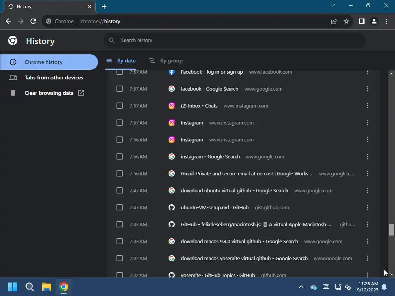Click the Chrome logo next to History title
The height and width of the screenshot is (296, 395).
pos(13,40)
